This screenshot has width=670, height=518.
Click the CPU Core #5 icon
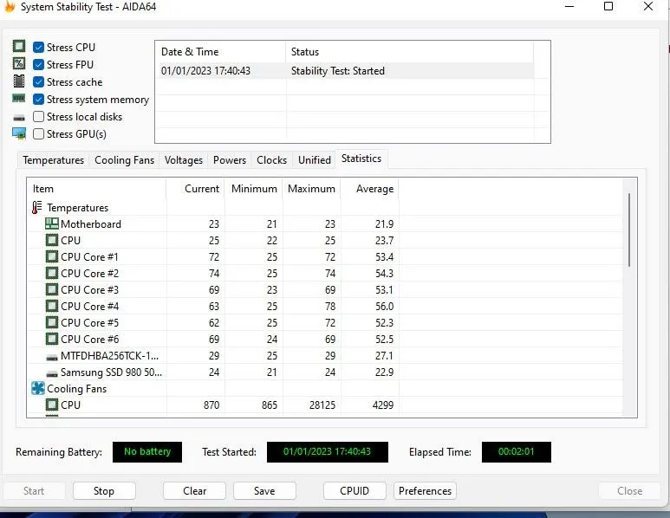[52, 322]
